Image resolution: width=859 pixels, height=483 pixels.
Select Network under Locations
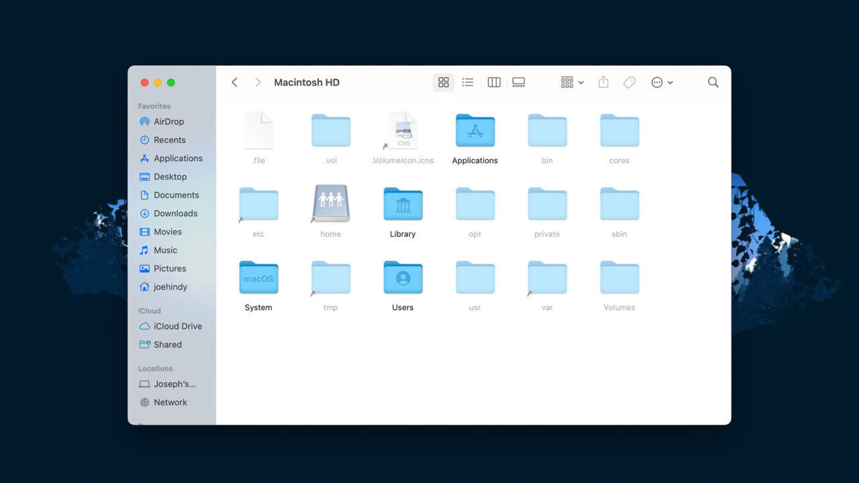pyautogui.click(x=170, y=402)
